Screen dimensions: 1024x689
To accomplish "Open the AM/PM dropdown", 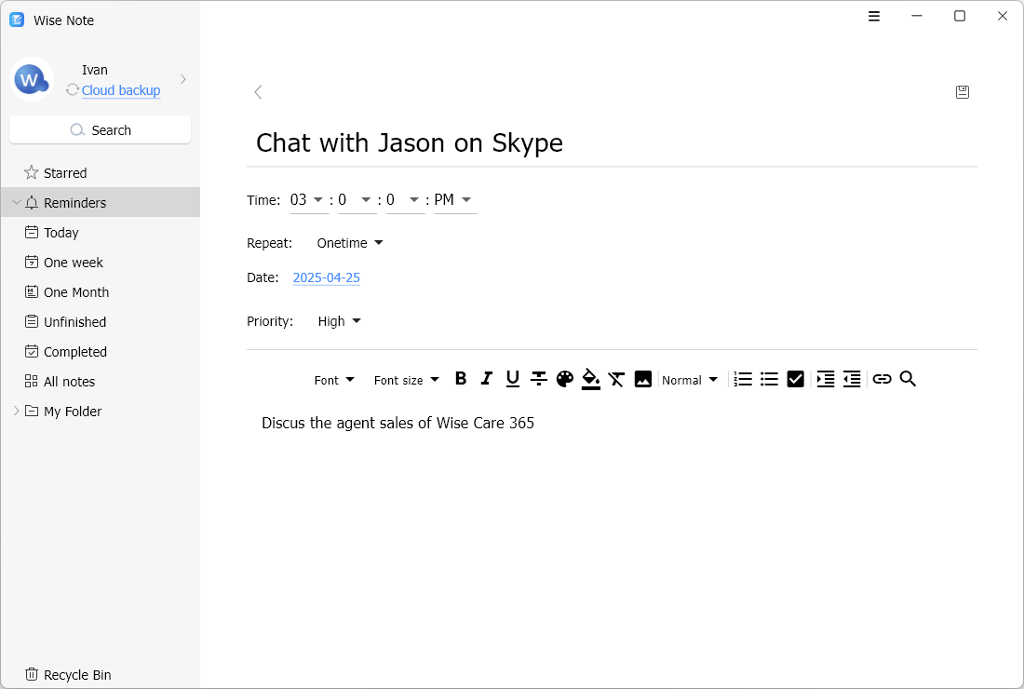I will point(453,200).
